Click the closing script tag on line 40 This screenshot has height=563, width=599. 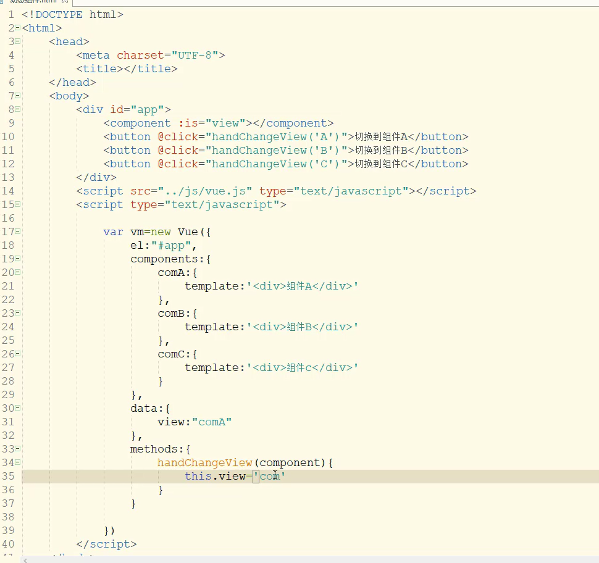pos(106,544)
